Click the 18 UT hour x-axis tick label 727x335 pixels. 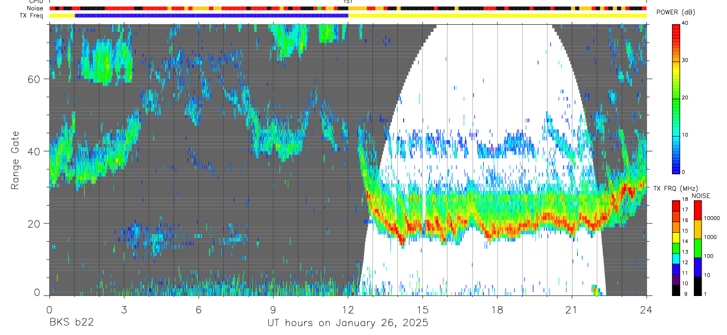tap(497, 309)
